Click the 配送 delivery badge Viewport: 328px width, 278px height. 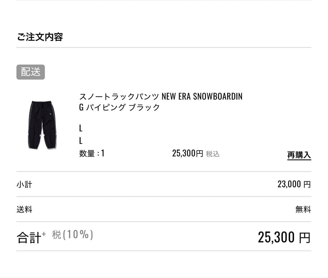(30, 72)
